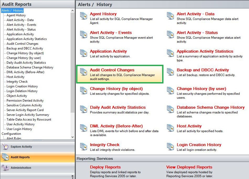The image size is (249, 179).
Task: Select Change History (by user) tree item
Action: pos(24,58)
